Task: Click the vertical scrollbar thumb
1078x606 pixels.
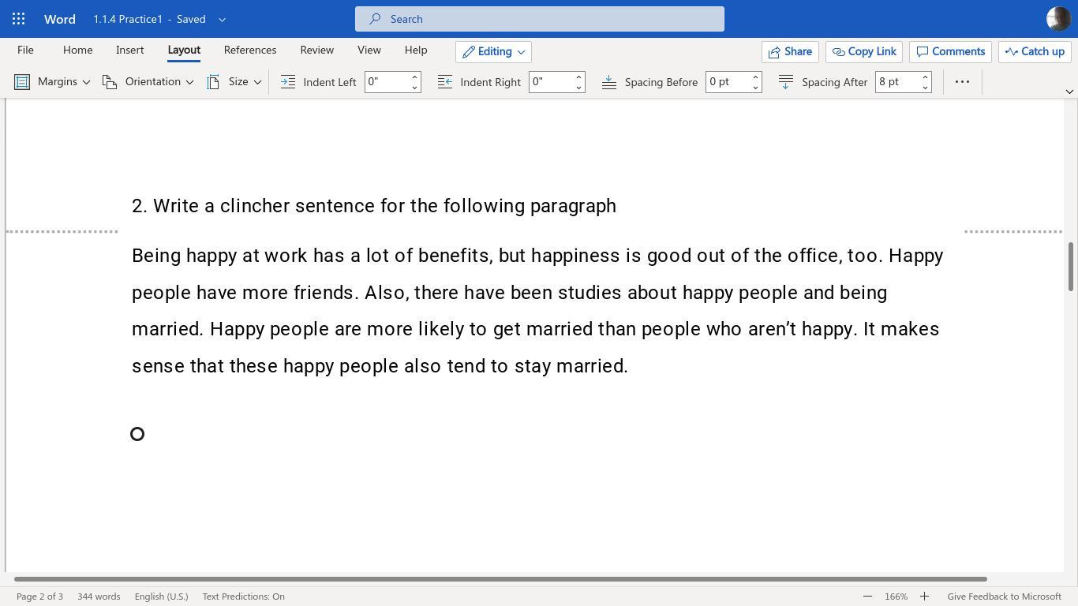Action: [1071, 267]
